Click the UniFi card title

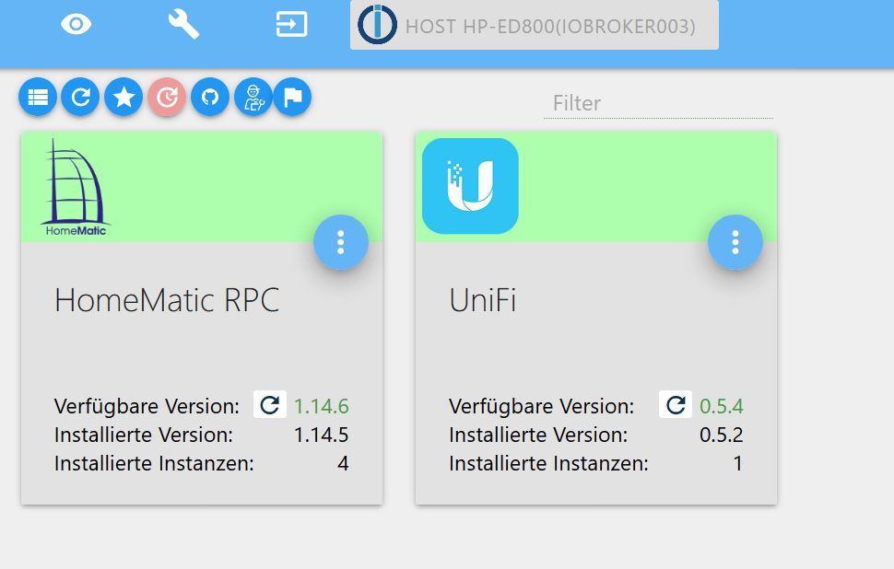(x=482, y=299)
